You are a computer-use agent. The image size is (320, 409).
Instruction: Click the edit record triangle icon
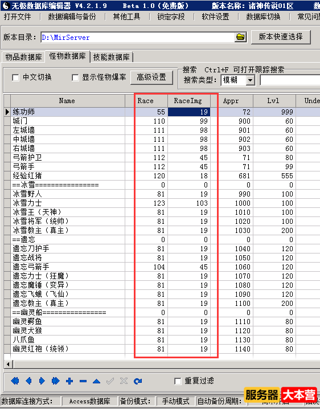click(x=96, y=381)
